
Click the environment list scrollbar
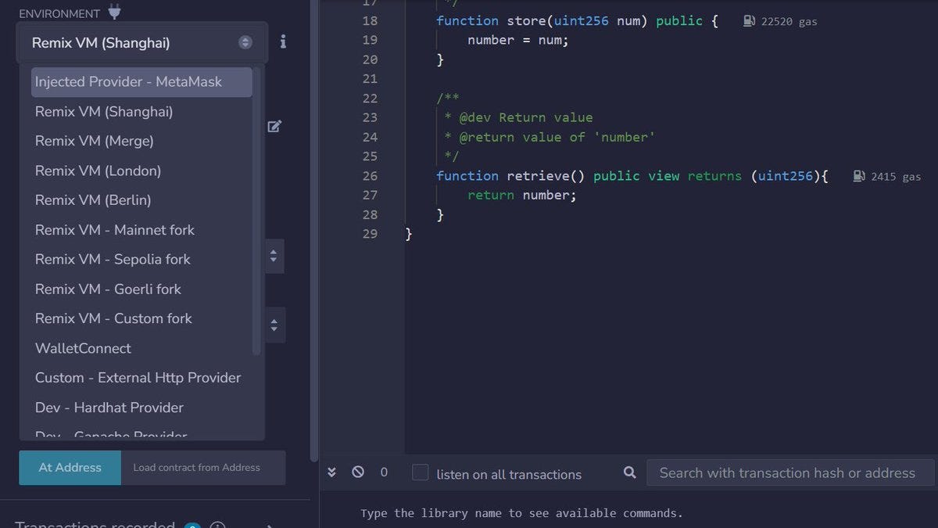click(x=257, y=211)
